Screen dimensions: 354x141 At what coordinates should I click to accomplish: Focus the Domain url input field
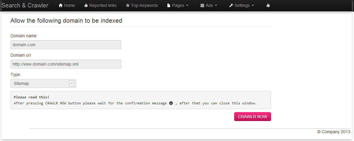pos(66,64)
